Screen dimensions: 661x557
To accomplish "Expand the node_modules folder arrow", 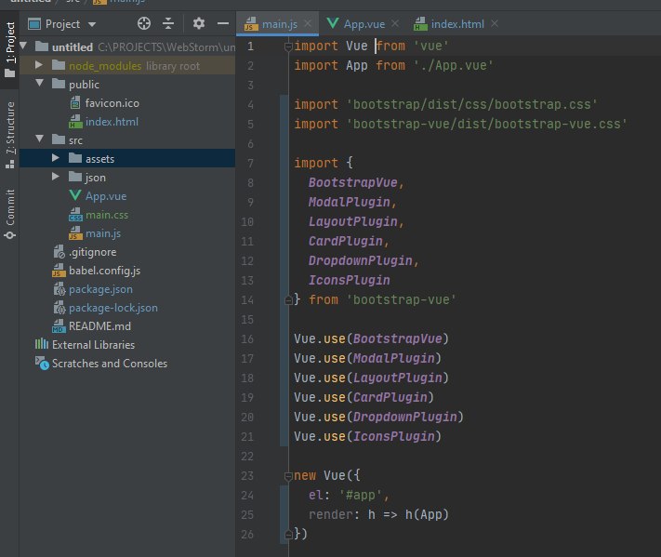I will 39,64.
